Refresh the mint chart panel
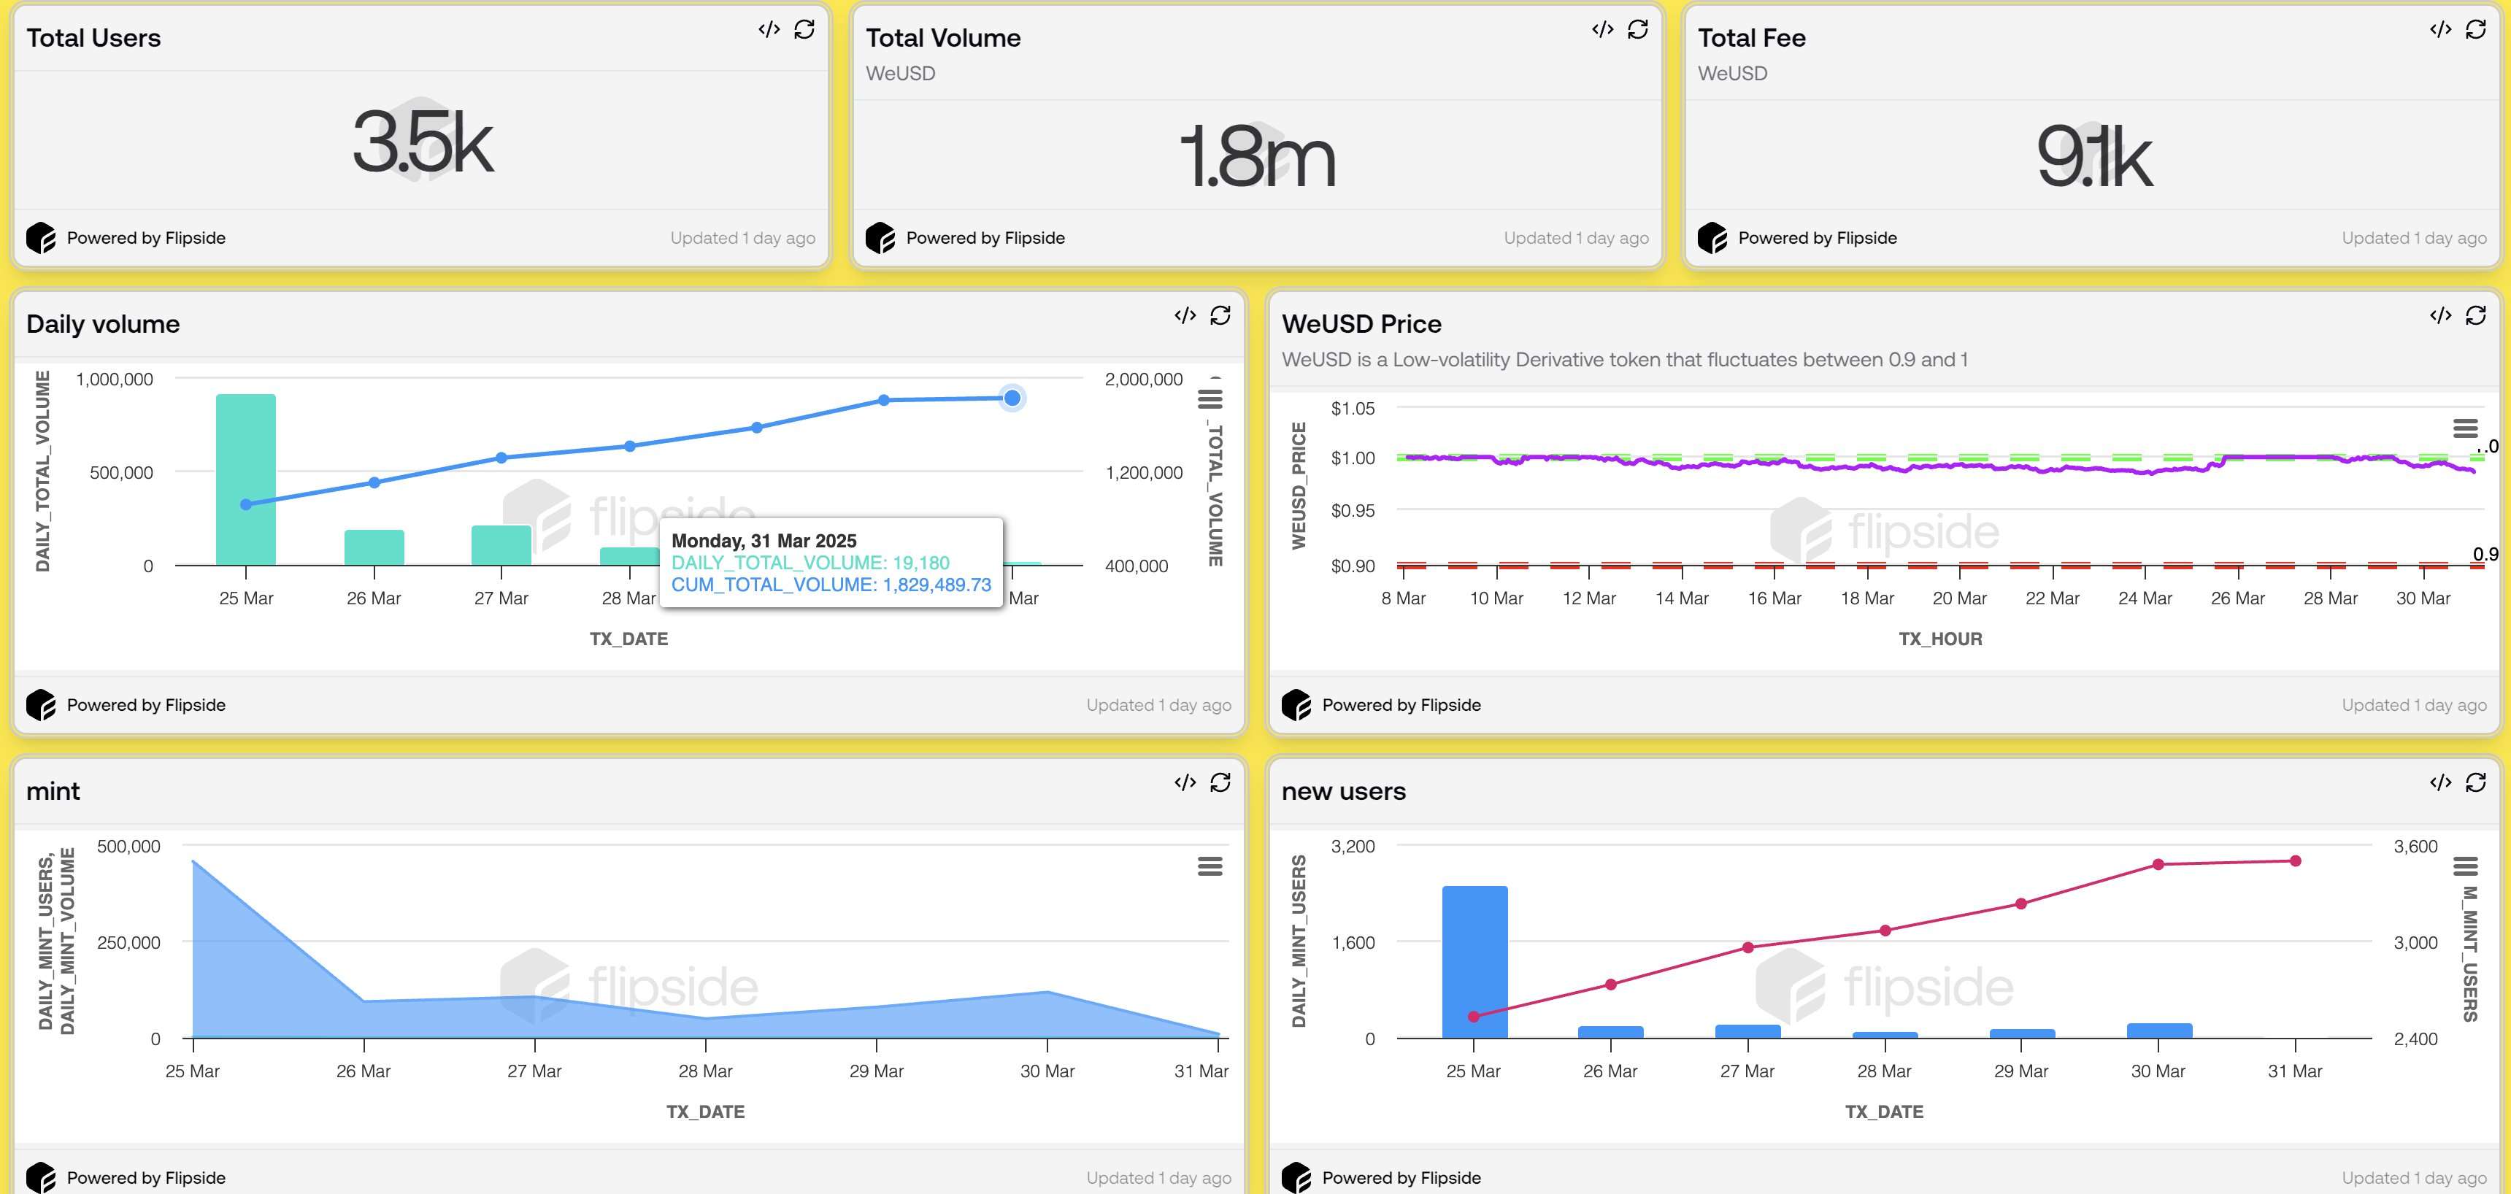 click(1220, 782)
